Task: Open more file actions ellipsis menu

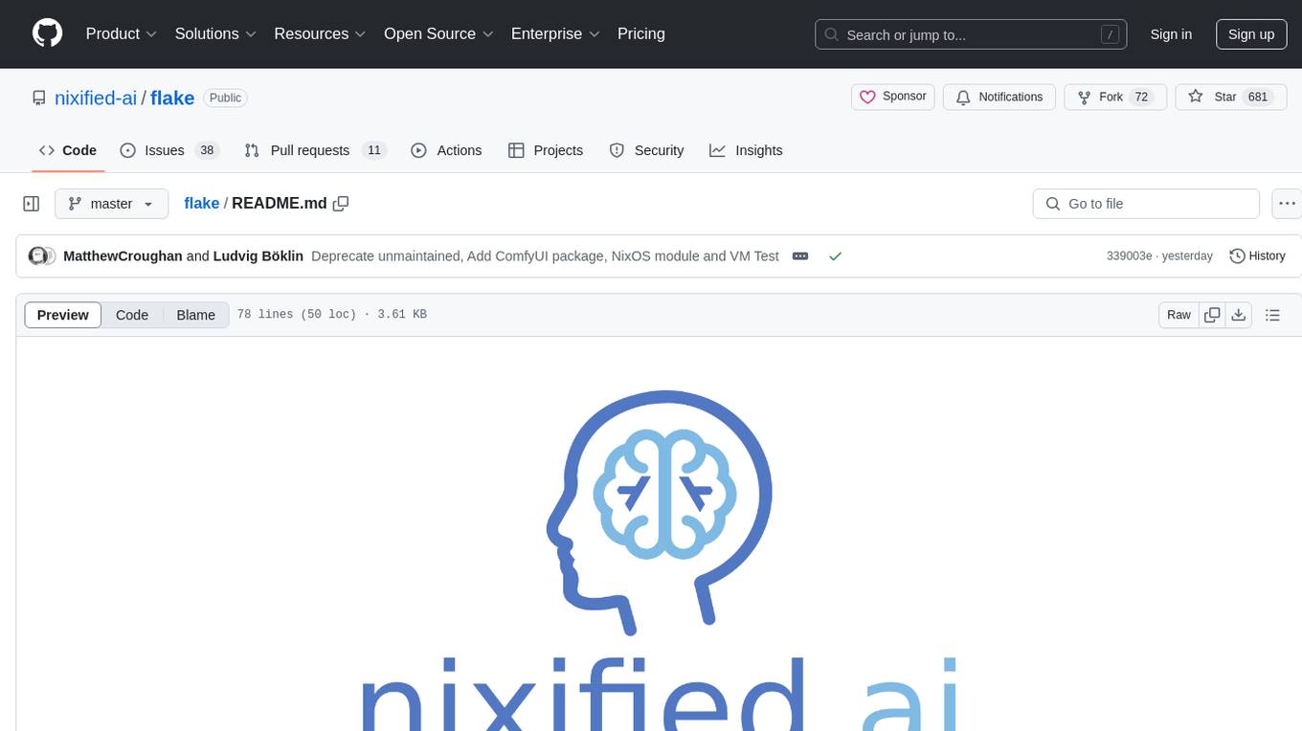Action: 1287,204
